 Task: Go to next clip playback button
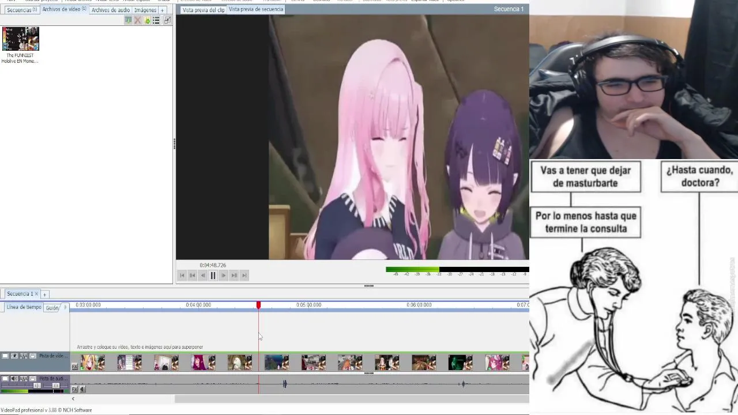coord(234,276)
